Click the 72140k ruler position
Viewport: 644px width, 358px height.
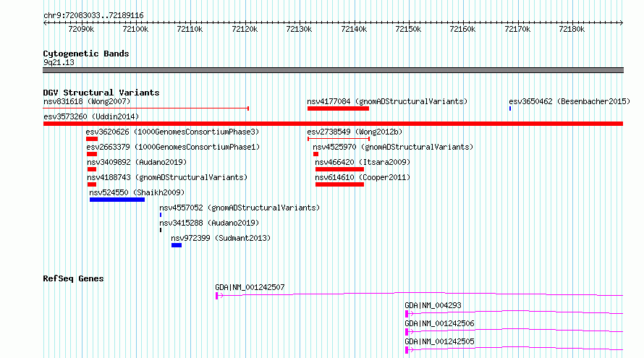pyautogui.click(x=354, y=29)
